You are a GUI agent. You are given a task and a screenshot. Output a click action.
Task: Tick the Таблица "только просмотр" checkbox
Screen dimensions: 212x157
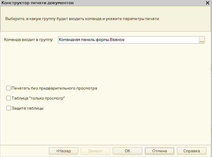(x=9, y=98)
